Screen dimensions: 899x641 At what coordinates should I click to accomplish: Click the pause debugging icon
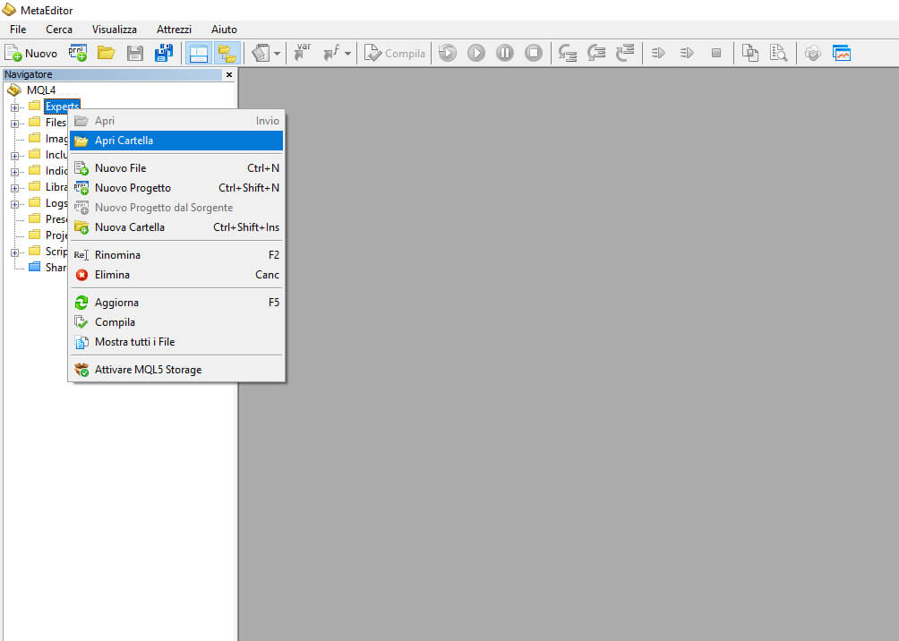click(x=504, y=54)
